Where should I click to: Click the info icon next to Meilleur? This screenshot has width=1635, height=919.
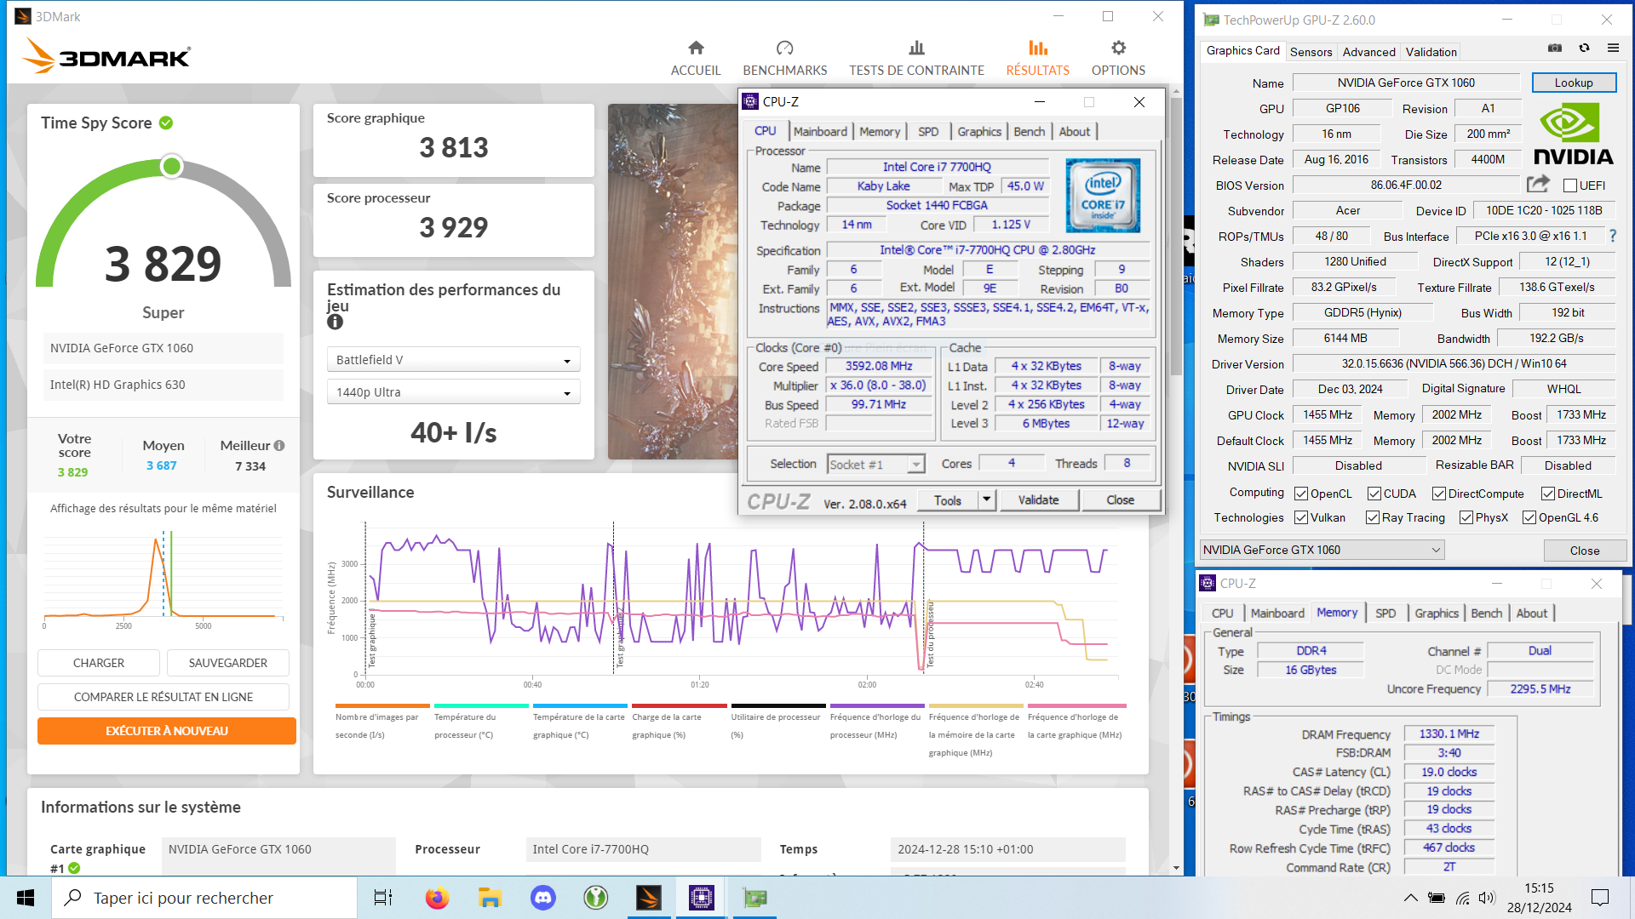(x=279, y=445)
